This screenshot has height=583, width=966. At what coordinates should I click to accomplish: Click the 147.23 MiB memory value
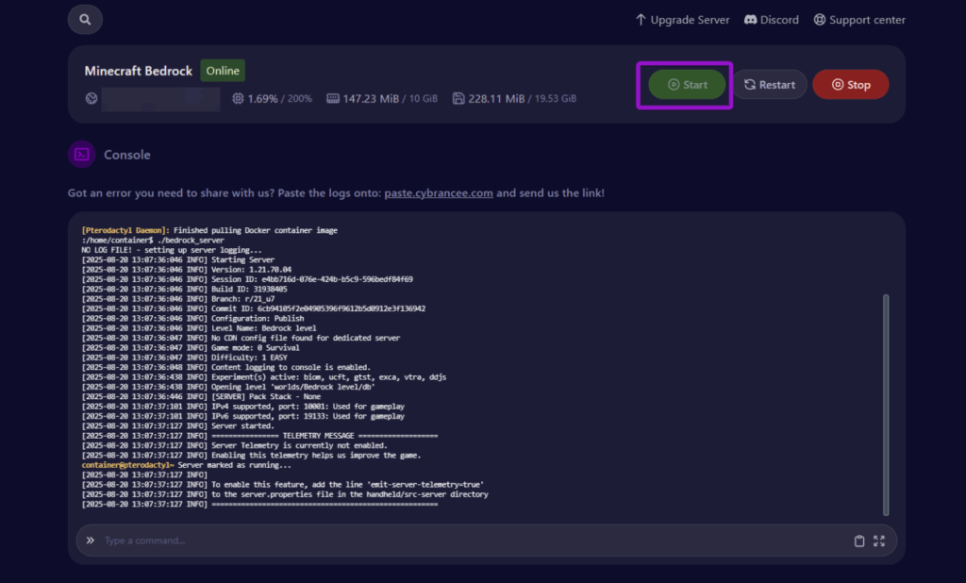pyautogui.click(x=371, y=99)
